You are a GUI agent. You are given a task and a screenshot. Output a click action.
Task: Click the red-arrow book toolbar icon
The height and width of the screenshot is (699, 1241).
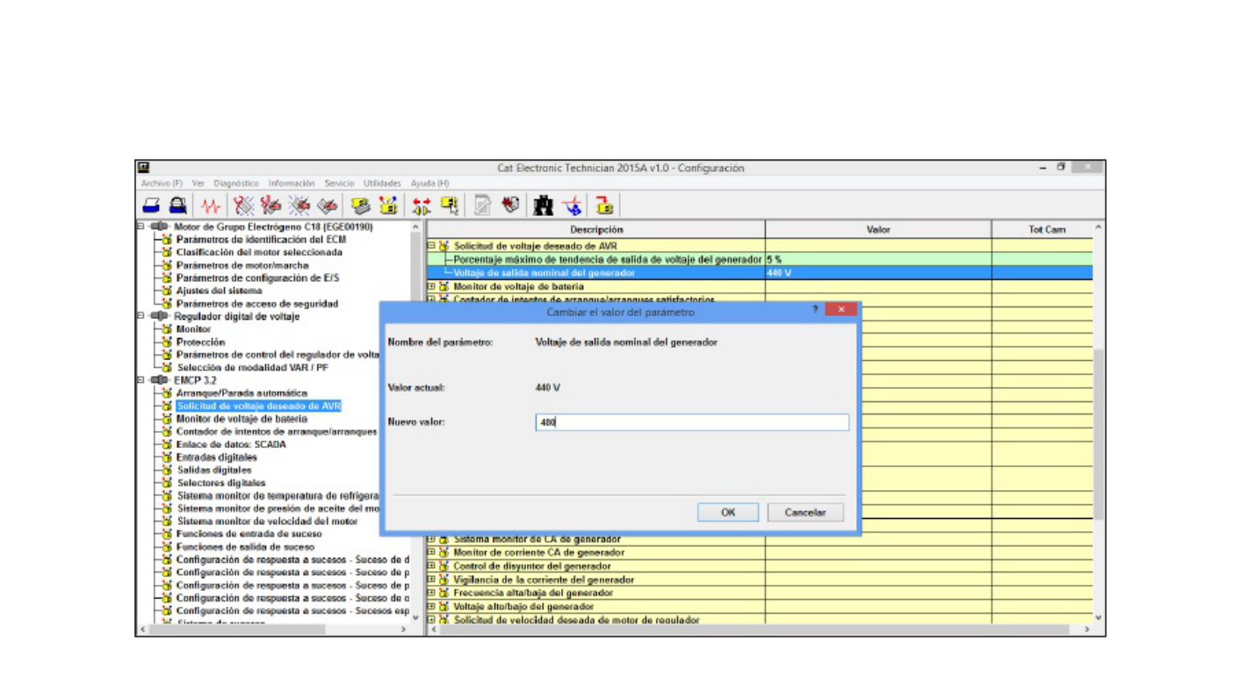(510, 205)
